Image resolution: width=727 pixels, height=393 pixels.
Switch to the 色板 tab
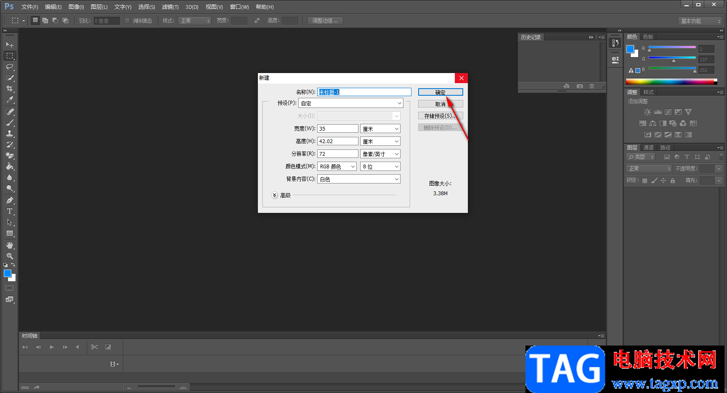(x=648, y=37)
